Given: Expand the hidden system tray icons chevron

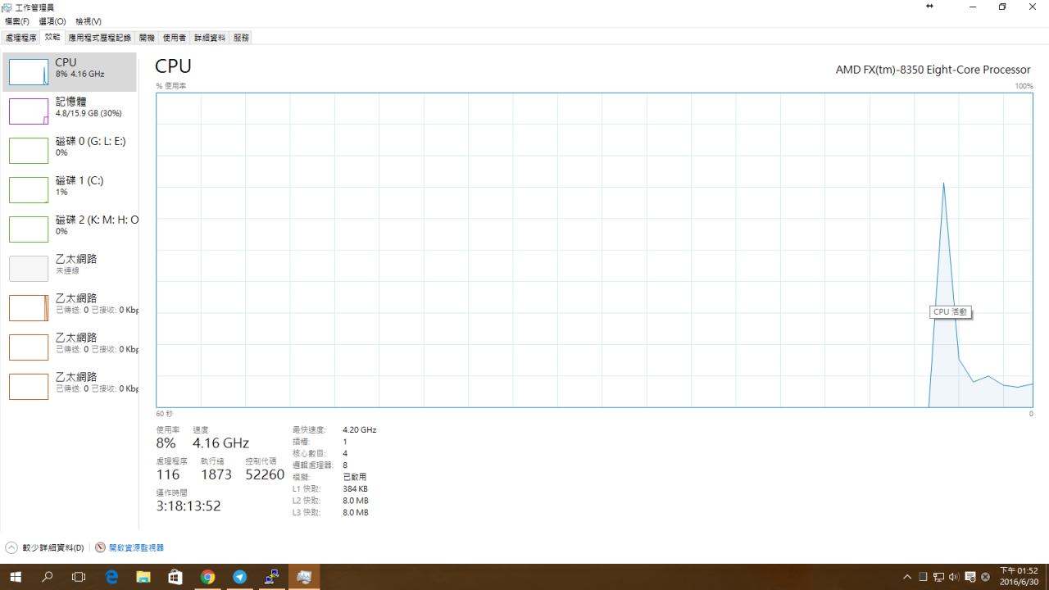Looking at the screenshot, I should (906, 577).
